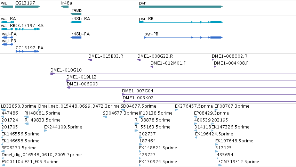Select the DME1-008G22.R feature

(139, 60)
